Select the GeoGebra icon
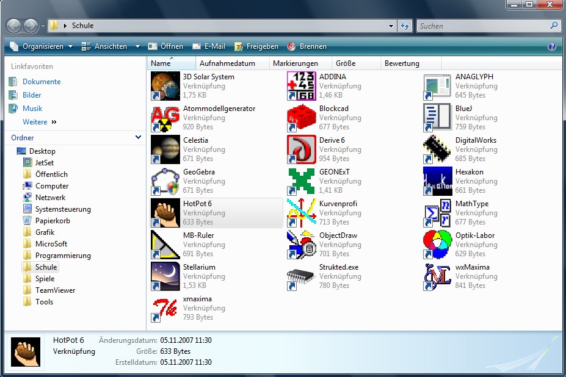The width and height of the screenshot is (566, 377). tap(165, 181)
